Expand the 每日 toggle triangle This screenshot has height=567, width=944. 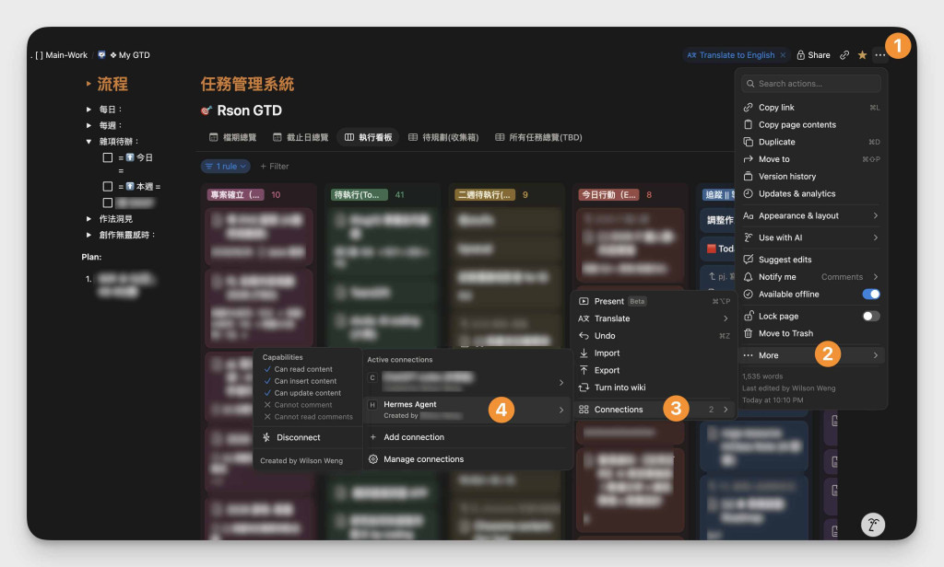pyautogui.click(x=88, y=110)
